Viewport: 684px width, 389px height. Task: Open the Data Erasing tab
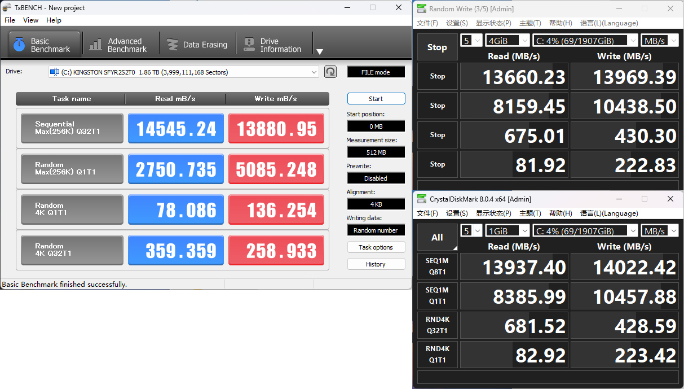coord(198,45)
